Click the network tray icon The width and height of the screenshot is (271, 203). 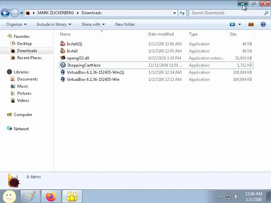tap(228, 197)
